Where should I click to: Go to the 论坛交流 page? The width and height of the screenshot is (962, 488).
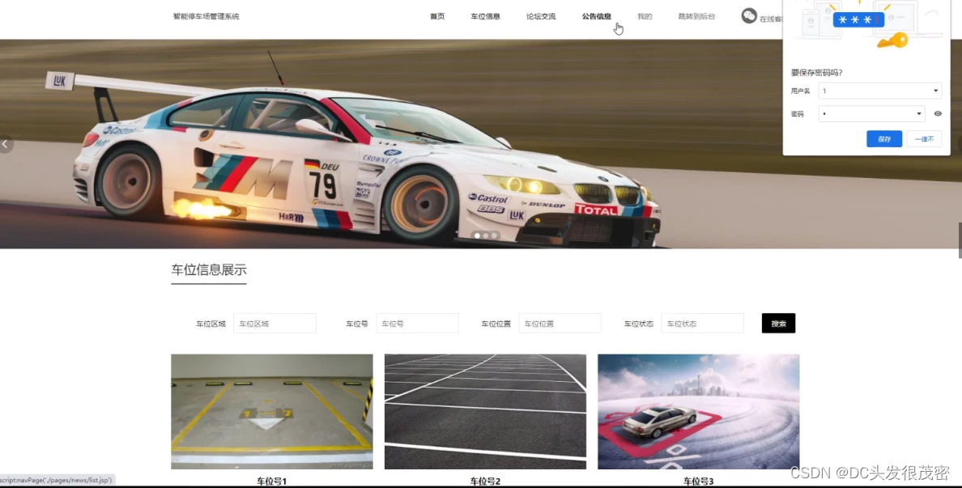(540, 16)
